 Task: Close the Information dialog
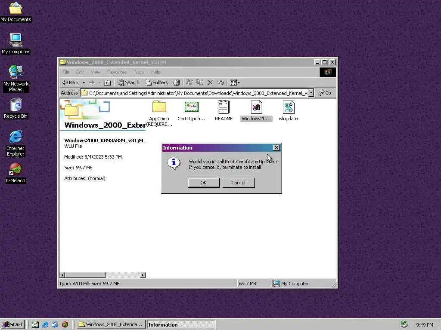pos(276,148)
